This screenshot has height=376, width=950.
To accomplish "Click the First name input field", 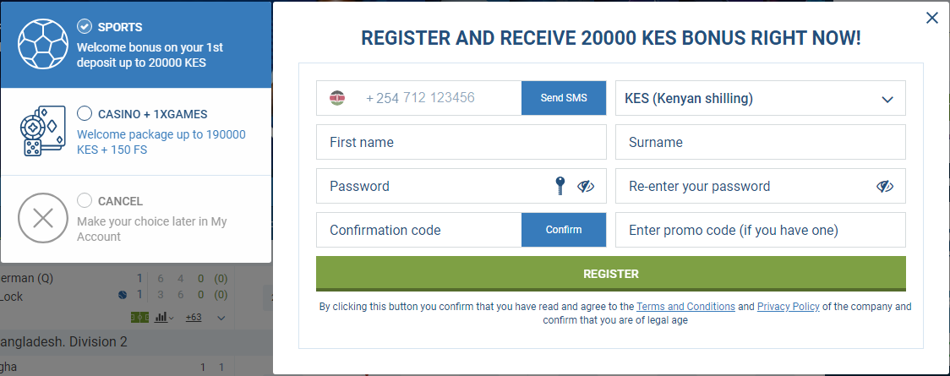I will point(461,142).
